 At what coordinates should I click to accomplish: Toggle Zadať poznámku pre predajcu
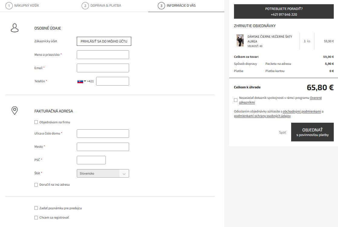point(36,208)
